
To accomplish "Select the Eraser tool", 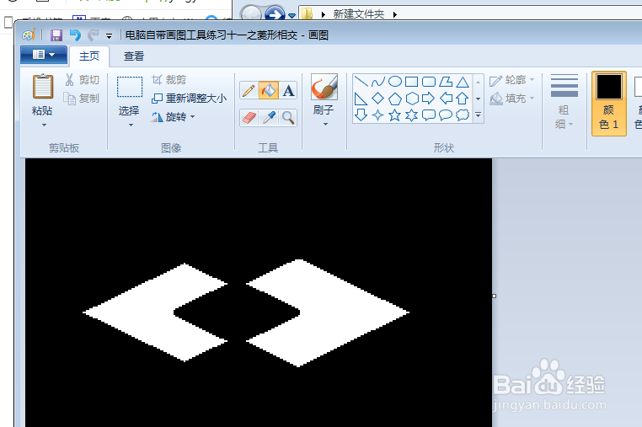I will coord(249,118).
